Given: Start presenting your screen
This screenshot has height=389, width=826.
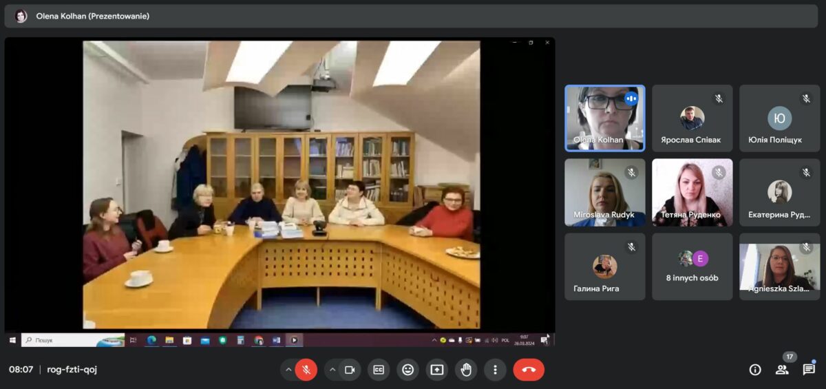Looking at the screenshot, I should point(437,370).
